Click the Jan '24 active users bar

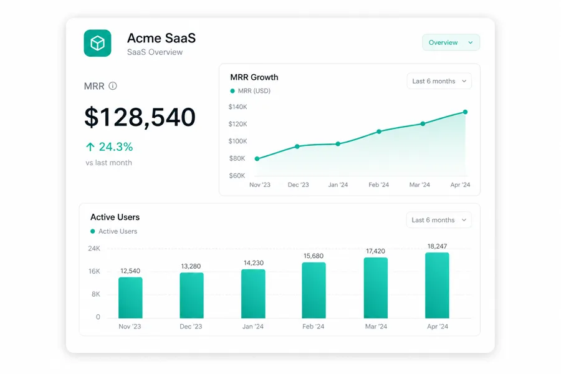coord(253,294)
